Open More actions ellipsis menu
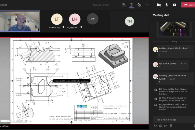The height and width of the screenshot is (130, 195). (x=147, y=5)
